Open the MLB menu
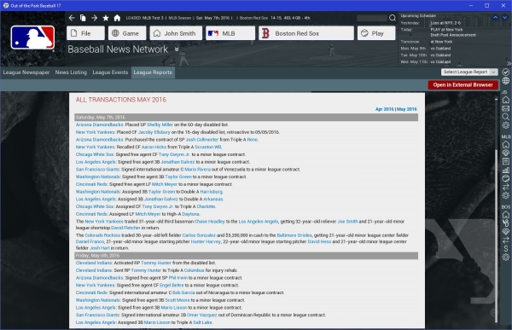This screenshot has width=512, height=330. (230, 33)
